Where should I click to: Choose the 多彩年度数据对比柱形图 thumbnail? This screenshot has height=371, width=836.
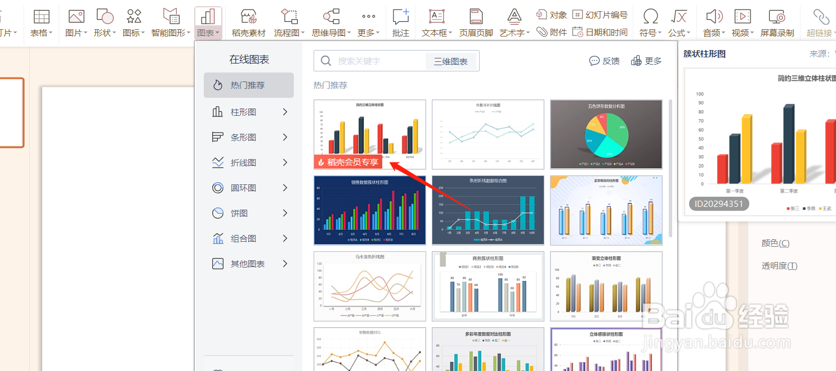pyautogui.click(x=488, y=349)
